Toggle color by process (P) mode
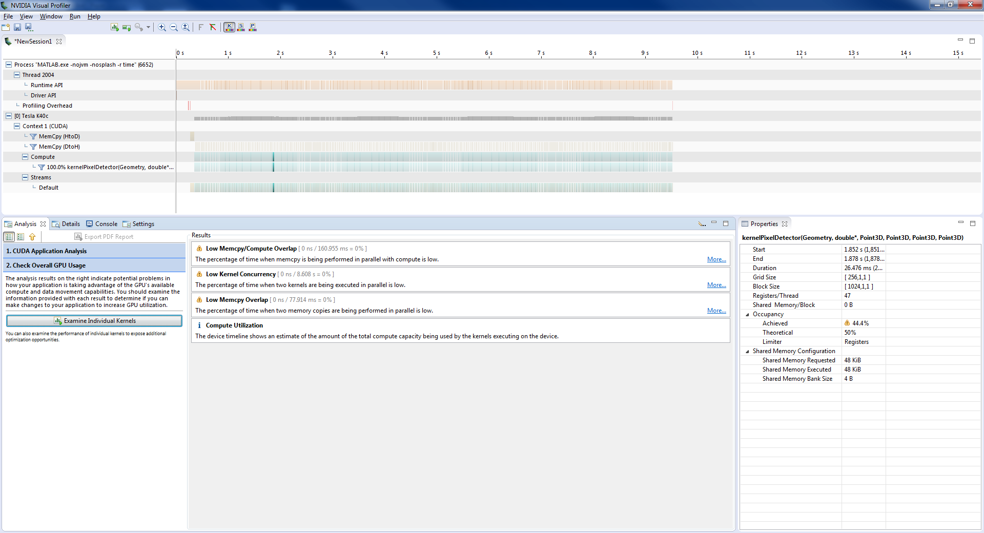 point(253,27)
